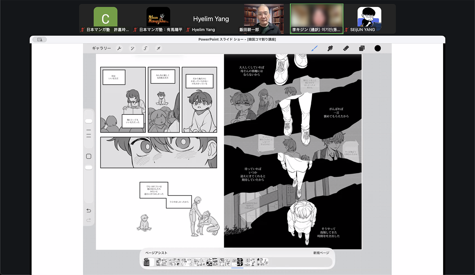Adjust the brush size slider handle
This screenshot has width=475, height=275.
(x=89, y=121)
